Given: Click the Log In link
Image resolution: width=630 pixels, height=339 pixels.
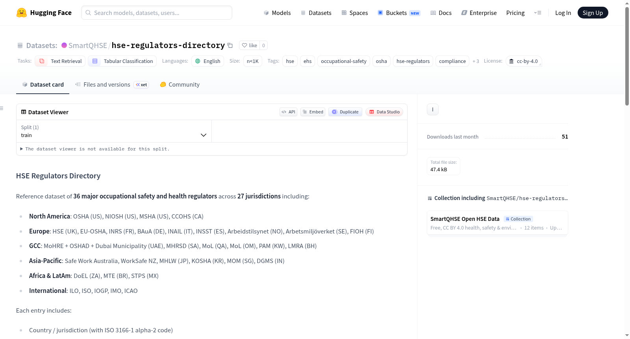Looking at the screenshot, I should tap(563, 13).
